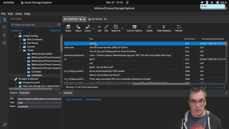Click the Select All toolbar icon
The width and height of the screenshot is (229, 129).
(116, 28)
